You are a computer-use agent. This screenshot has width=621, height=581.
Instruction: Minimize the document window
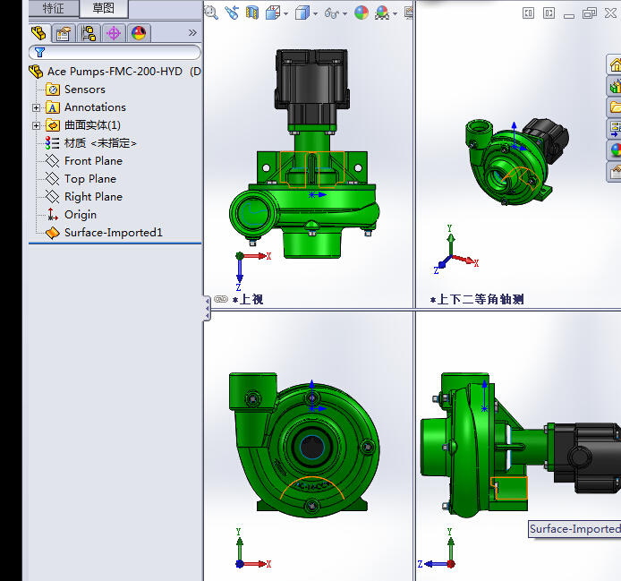point(569,16)
